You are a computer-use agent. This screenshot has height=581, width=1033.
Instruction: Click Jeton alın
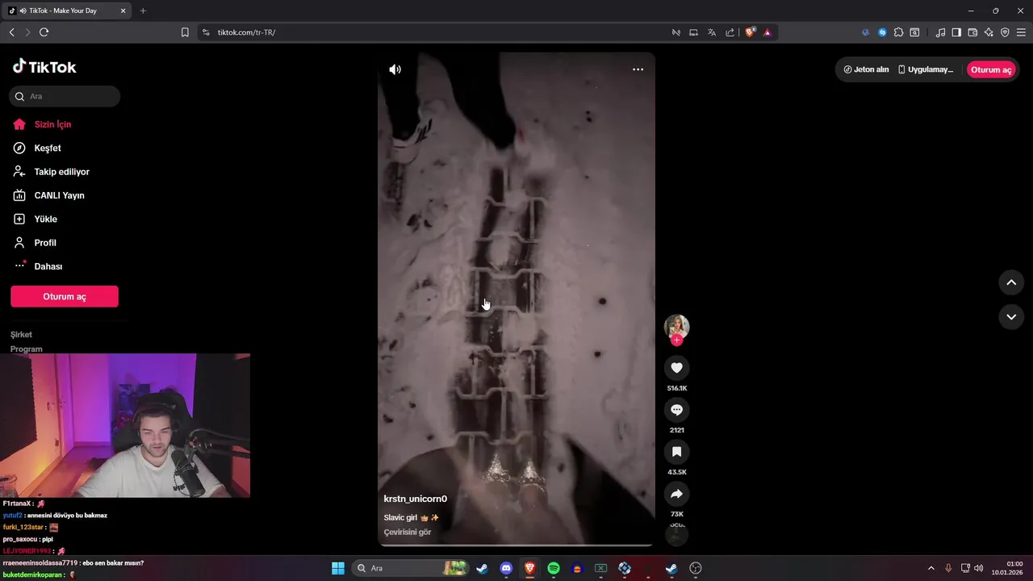tap(866, 69)
